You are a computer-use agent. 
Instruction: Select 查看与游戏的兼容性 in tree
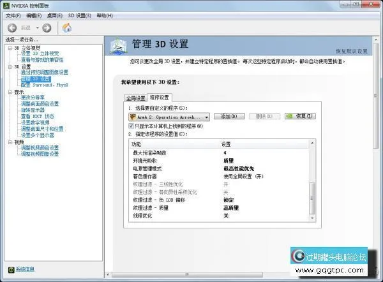[42, 59]
